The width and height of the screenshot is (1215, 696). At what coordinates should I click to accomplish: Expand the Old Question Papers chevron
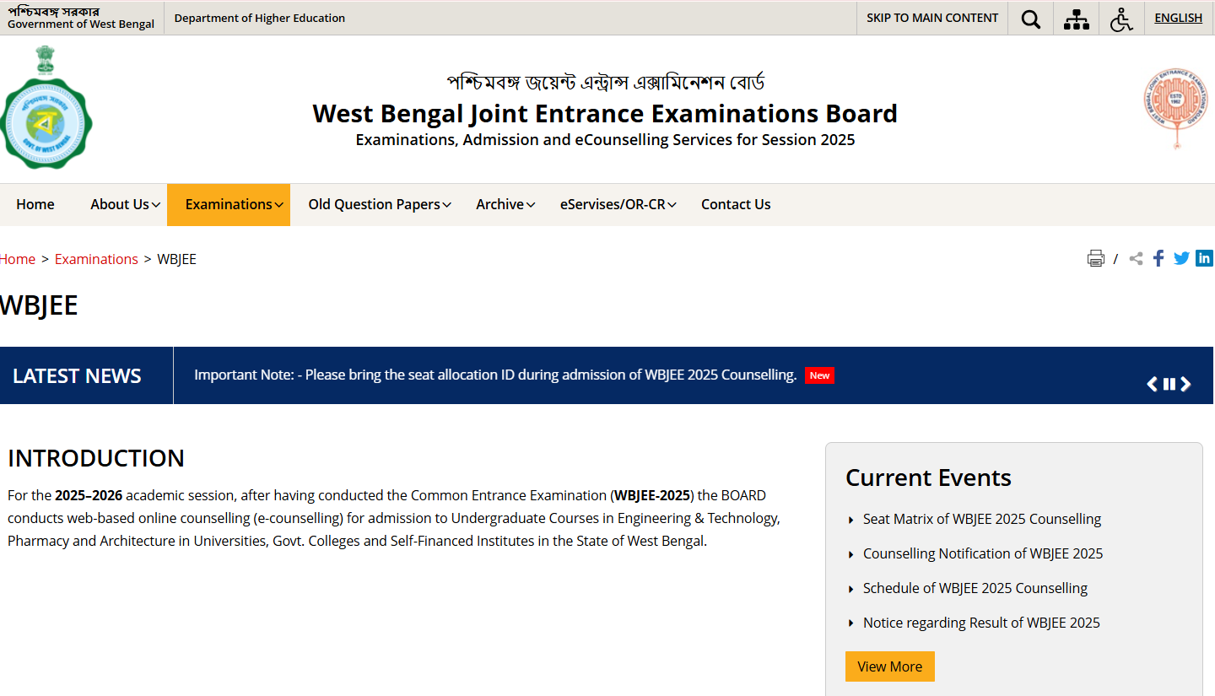pyautogui.click(x=446, y=205)
